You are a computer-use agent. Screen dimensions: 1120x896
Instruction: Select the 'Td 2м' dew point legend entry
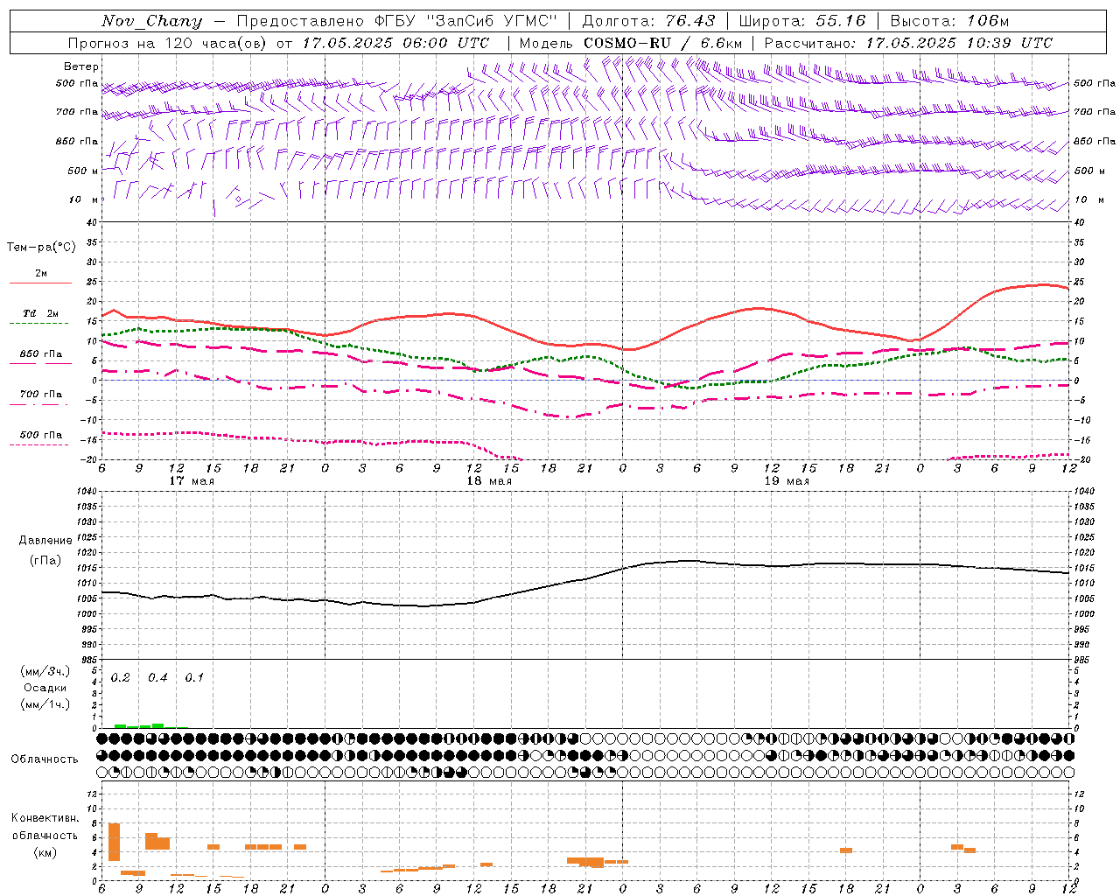pyautogui.click(x=40, y=313)
